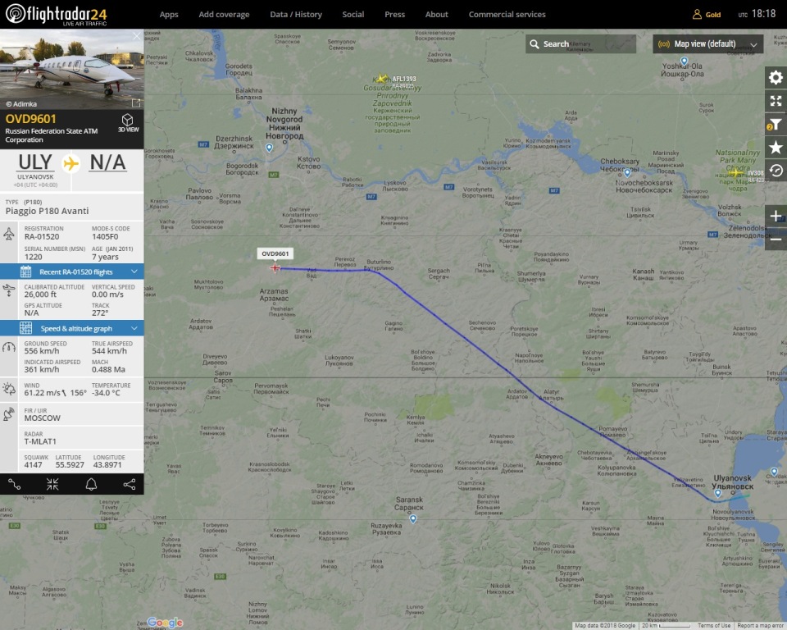Open bookmarks star icon
This screenshot has height=630, width=787.
click(x=776, y=147)
